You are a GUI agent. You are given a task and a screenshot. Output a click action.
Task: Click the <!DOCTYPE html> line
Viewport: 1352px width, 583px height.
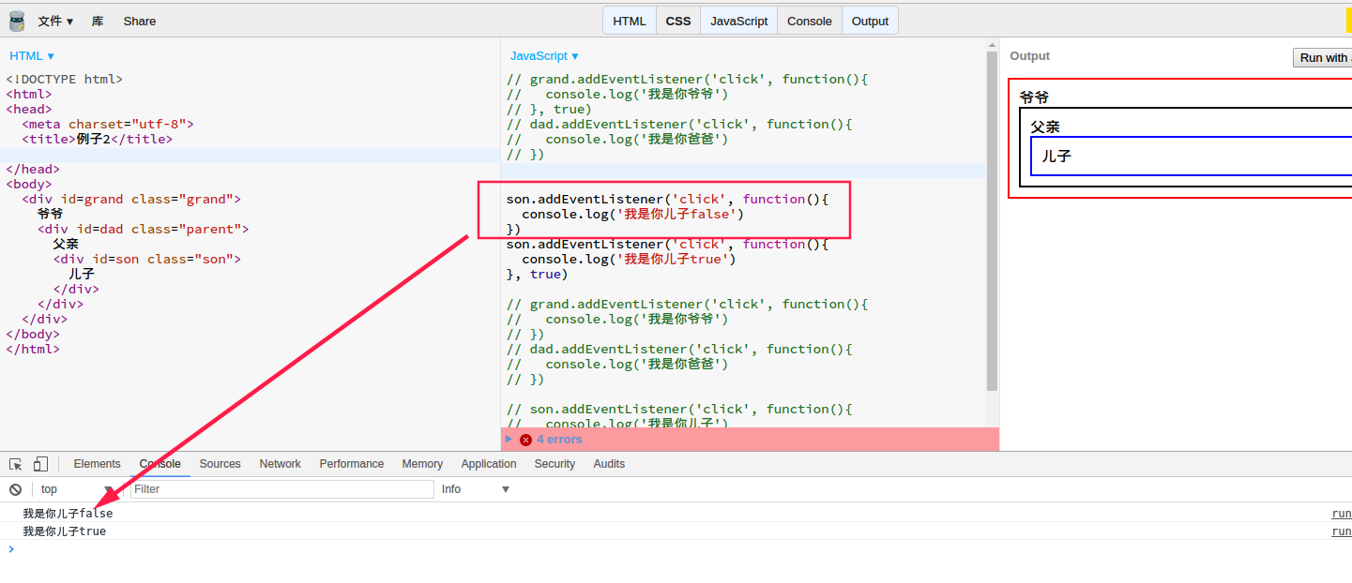pos(65,79)
